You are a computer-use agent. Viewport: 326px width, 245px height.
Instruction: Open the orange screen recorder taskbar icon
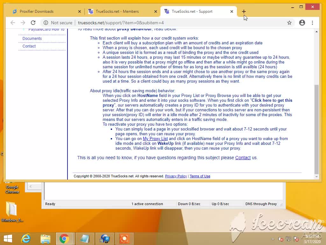click(x=124, y=239)
